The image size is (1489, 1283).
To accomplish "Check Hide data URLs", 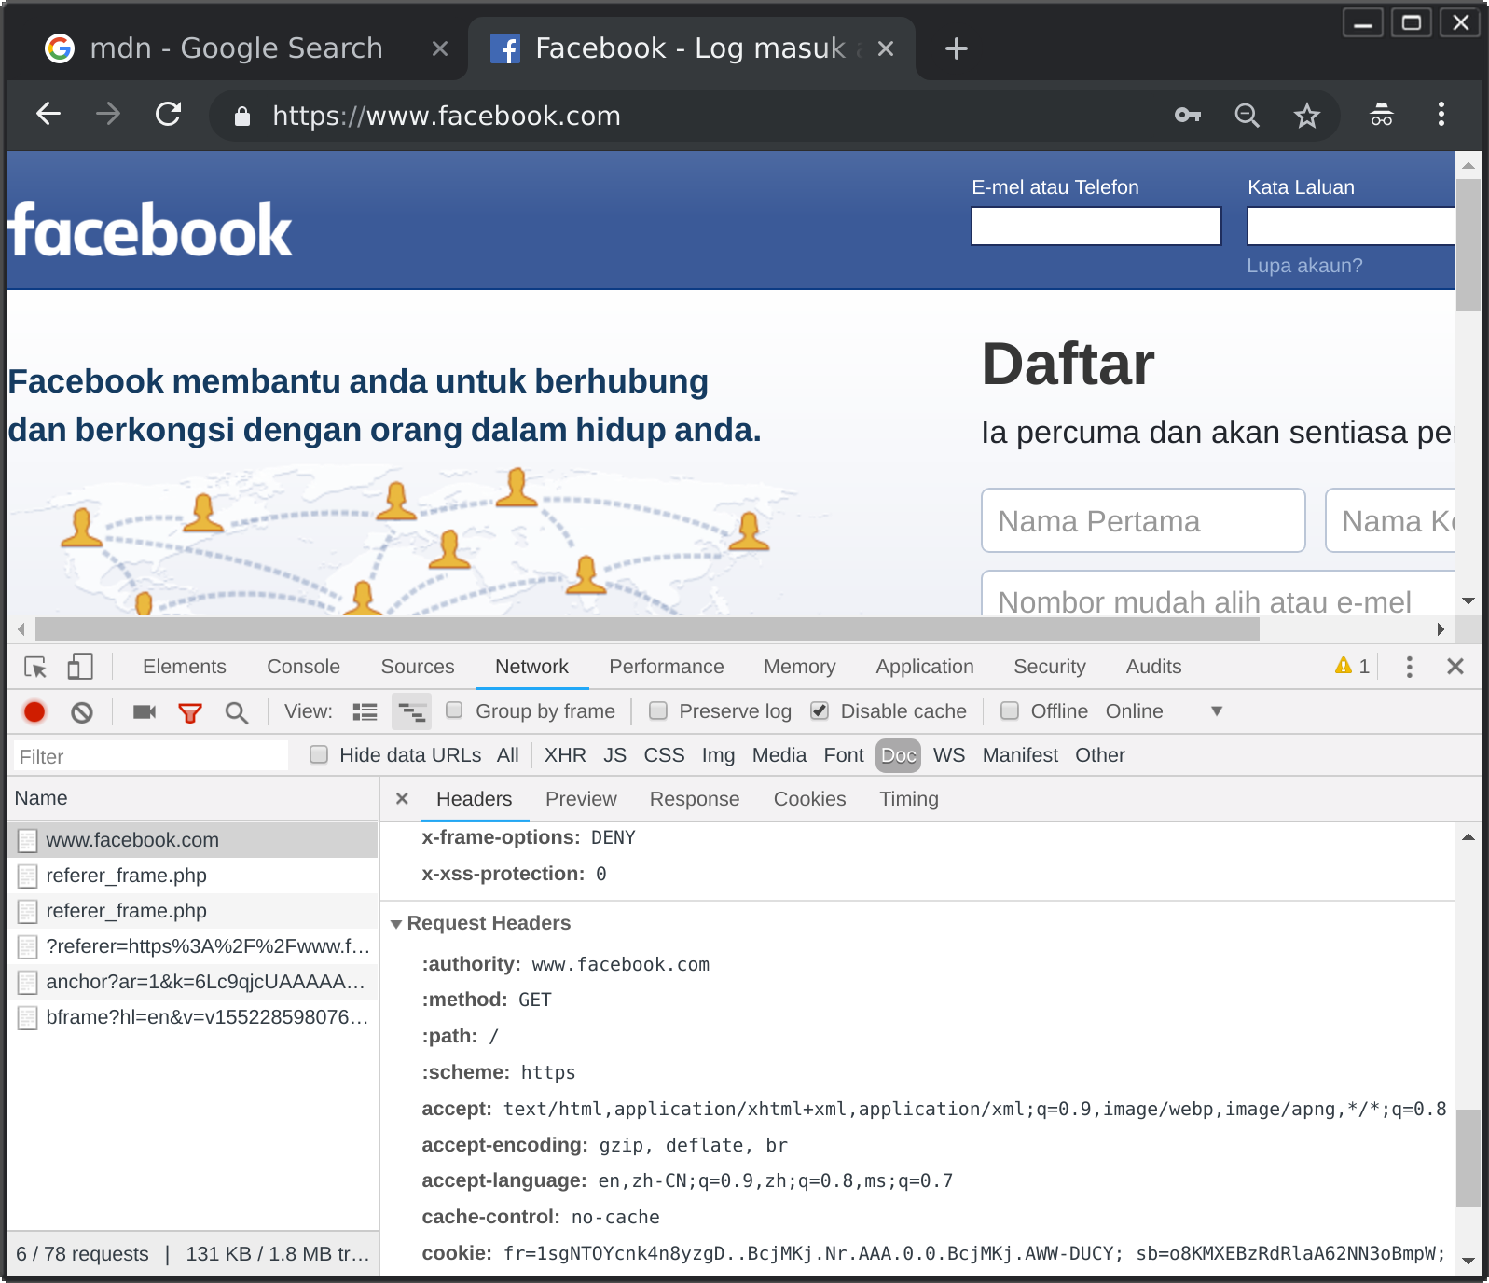I will 319,754.
